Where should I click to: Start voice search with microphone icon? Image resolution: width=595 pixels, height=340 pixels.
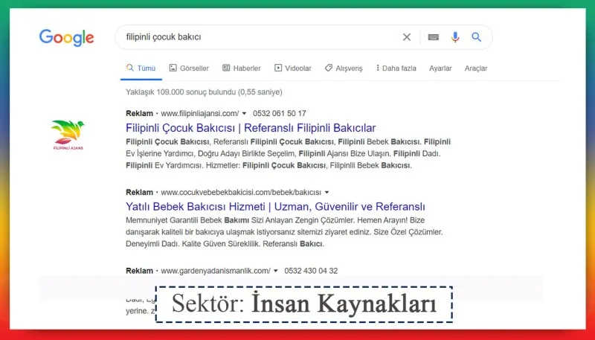455,37
